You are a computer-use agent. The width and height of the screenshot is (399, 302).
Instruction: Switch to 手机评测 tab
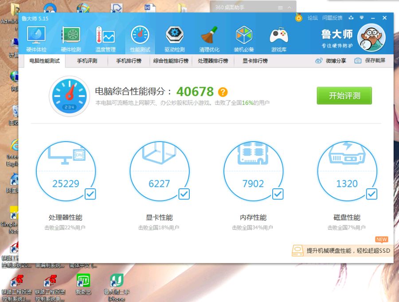(x=87, y=61)
